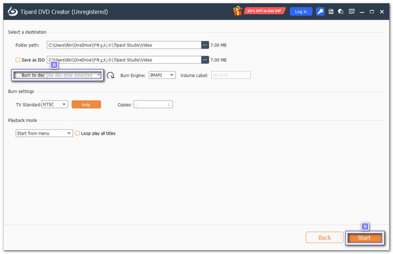Click the Back button
Screen dimensions: 393x254
pos(325,238)
